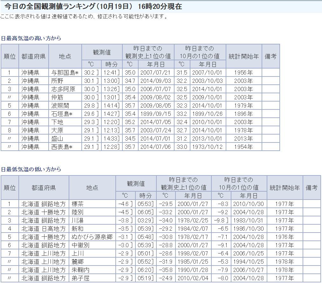Select the 上川 station cell
Screen dimensions: 322x283
[x=92, y=253]
